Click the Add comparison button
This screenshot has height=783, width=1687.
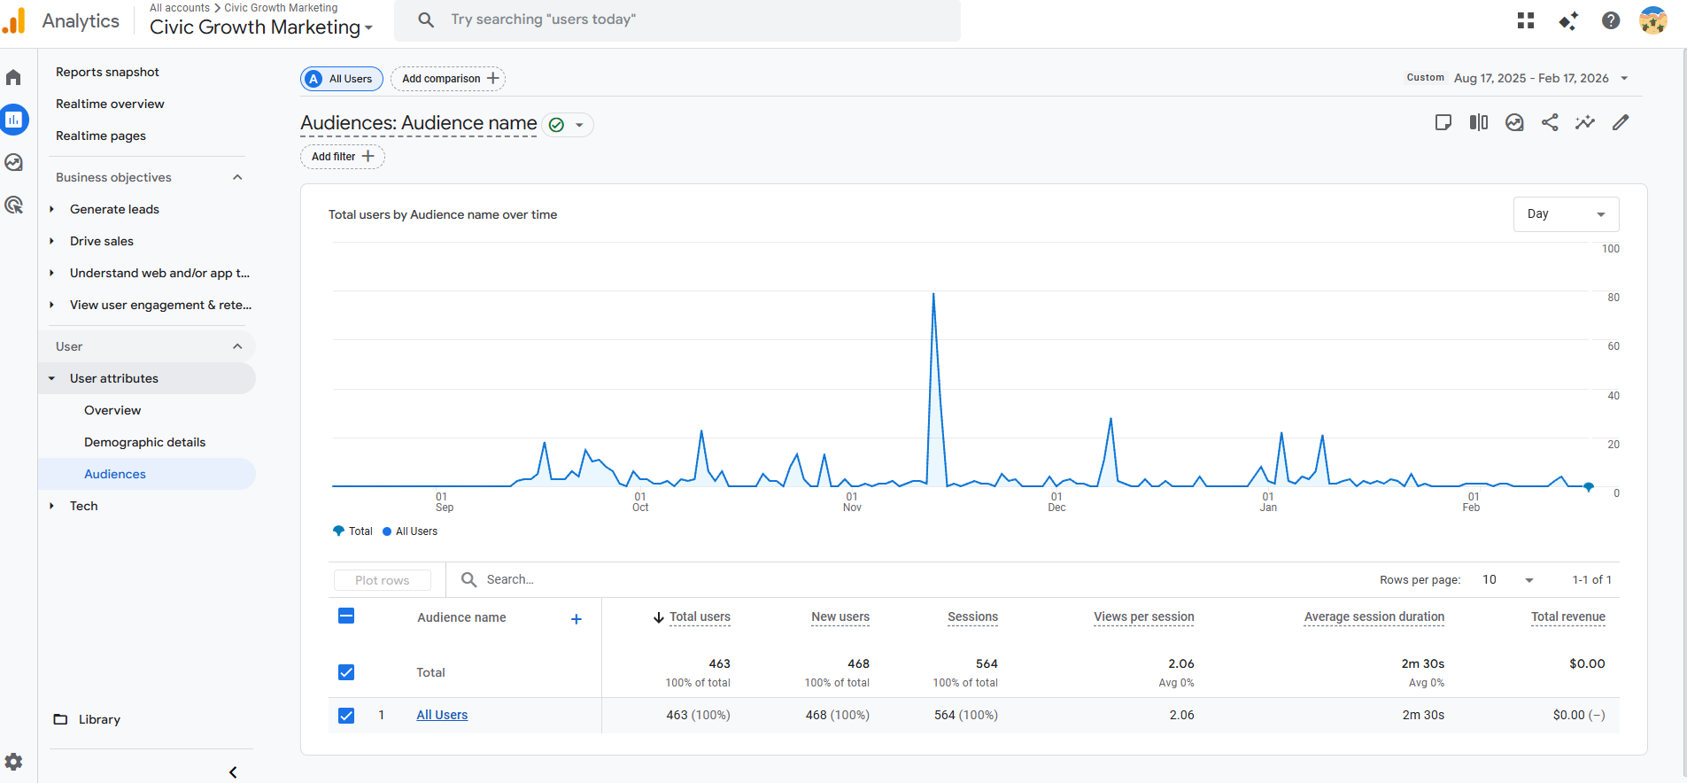(448, 79)
